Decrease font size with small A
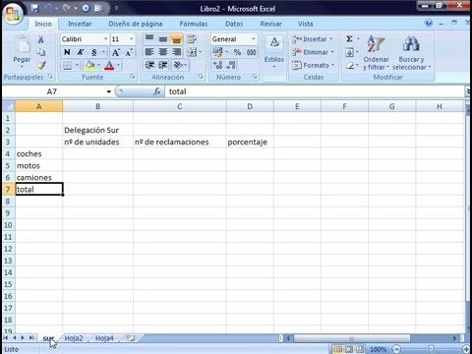472x354 pixels. tap(129, 52)
